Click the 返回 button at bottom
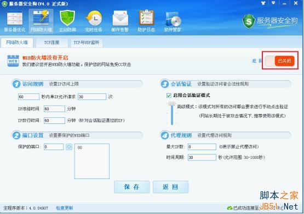 pyautogui.click(x=170, y=187)
